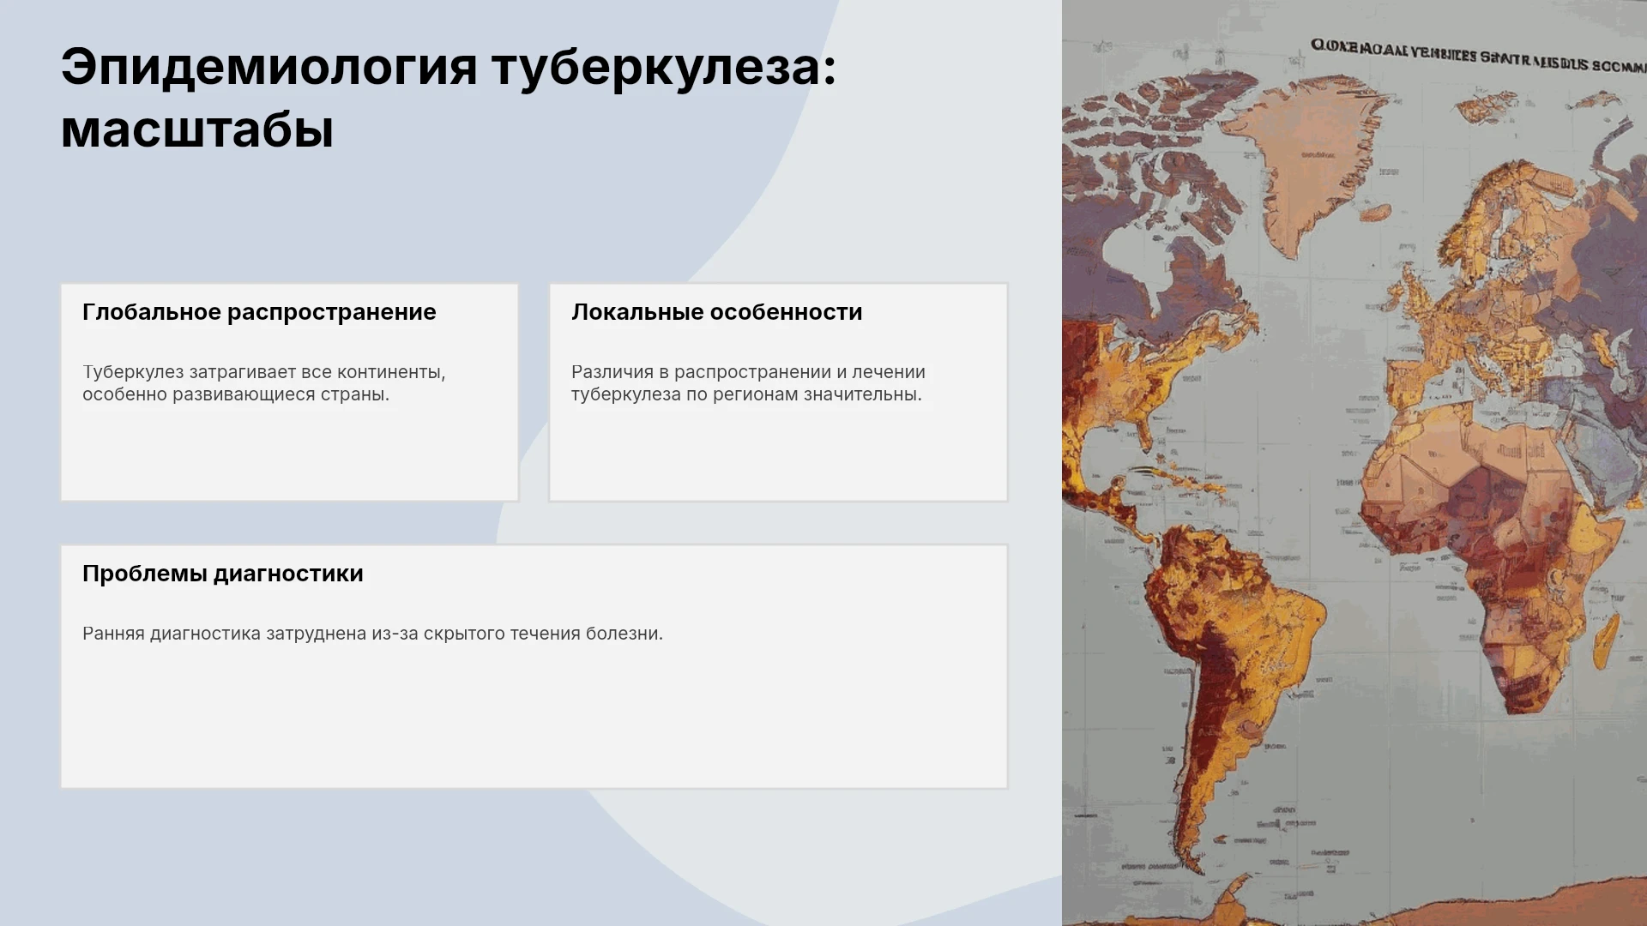Click the garbled map title text
This screenshot has width=1647, height=926.
(x=1479, y=55)
